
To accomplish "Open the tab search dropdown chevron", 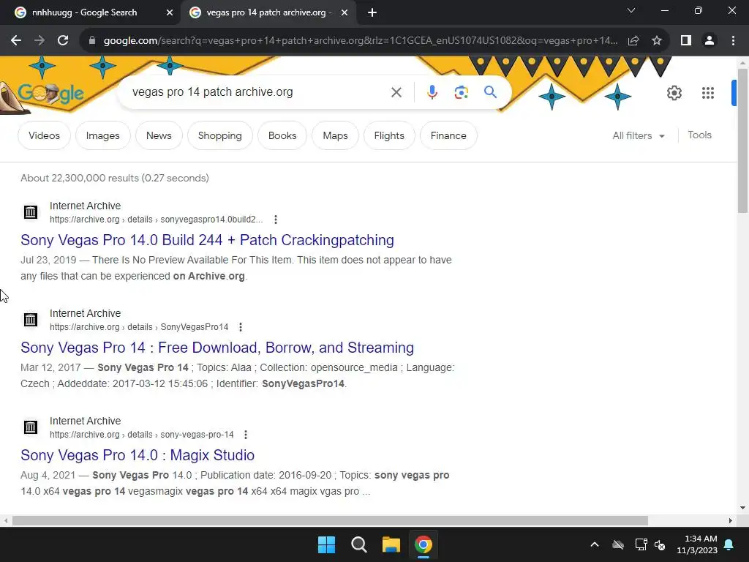I will point(631,10).
